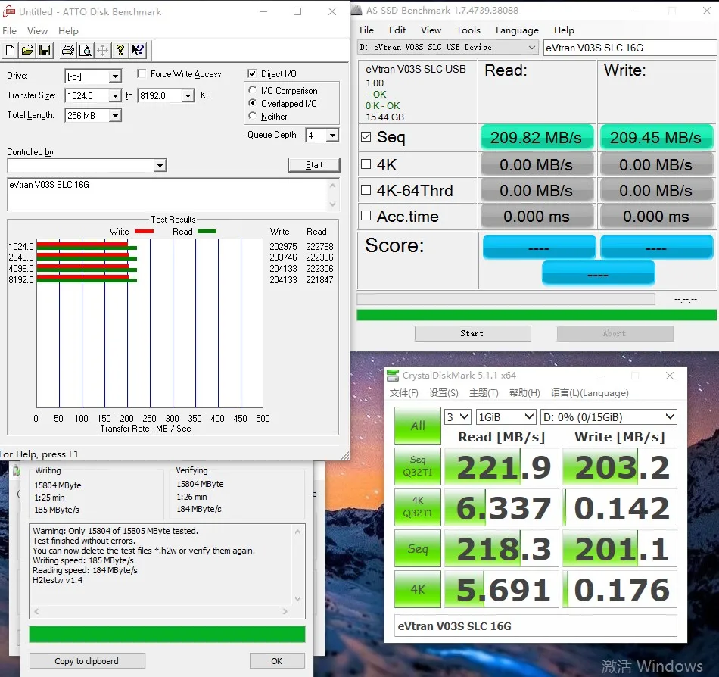Screen dimensions: 719x677
Task: Click the Save floppy icon in ATTO toolbar
Action: [x=45, y=50]
